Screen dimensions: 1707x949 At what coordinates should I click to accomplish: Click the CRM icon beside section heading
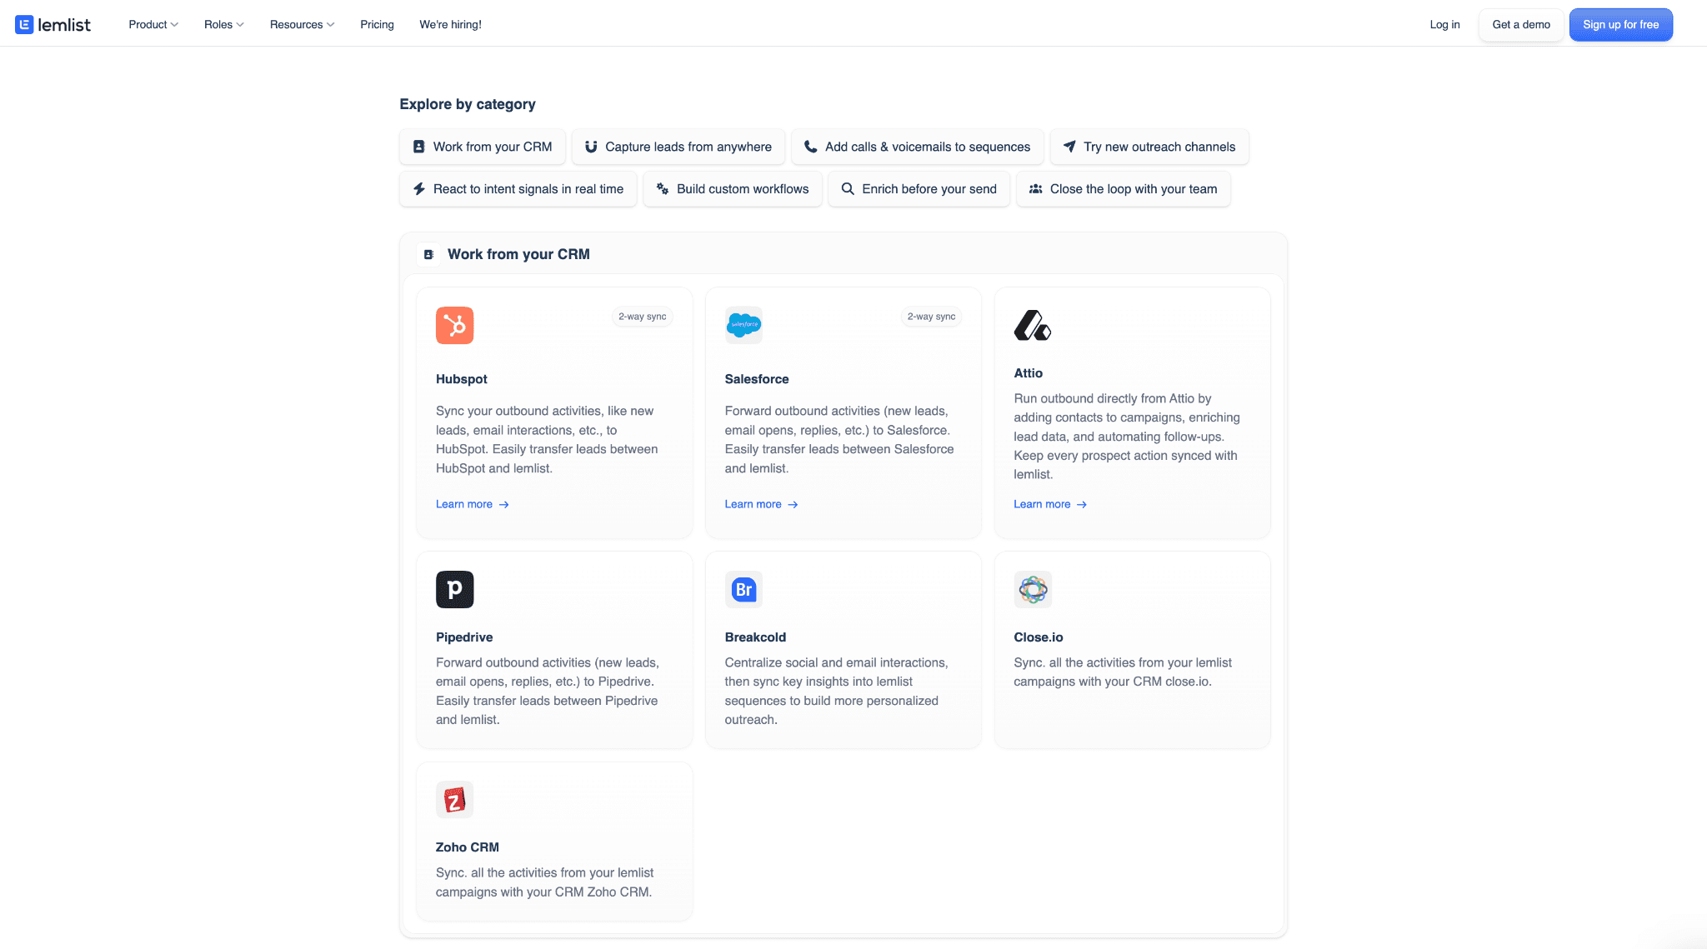point(428,254)
